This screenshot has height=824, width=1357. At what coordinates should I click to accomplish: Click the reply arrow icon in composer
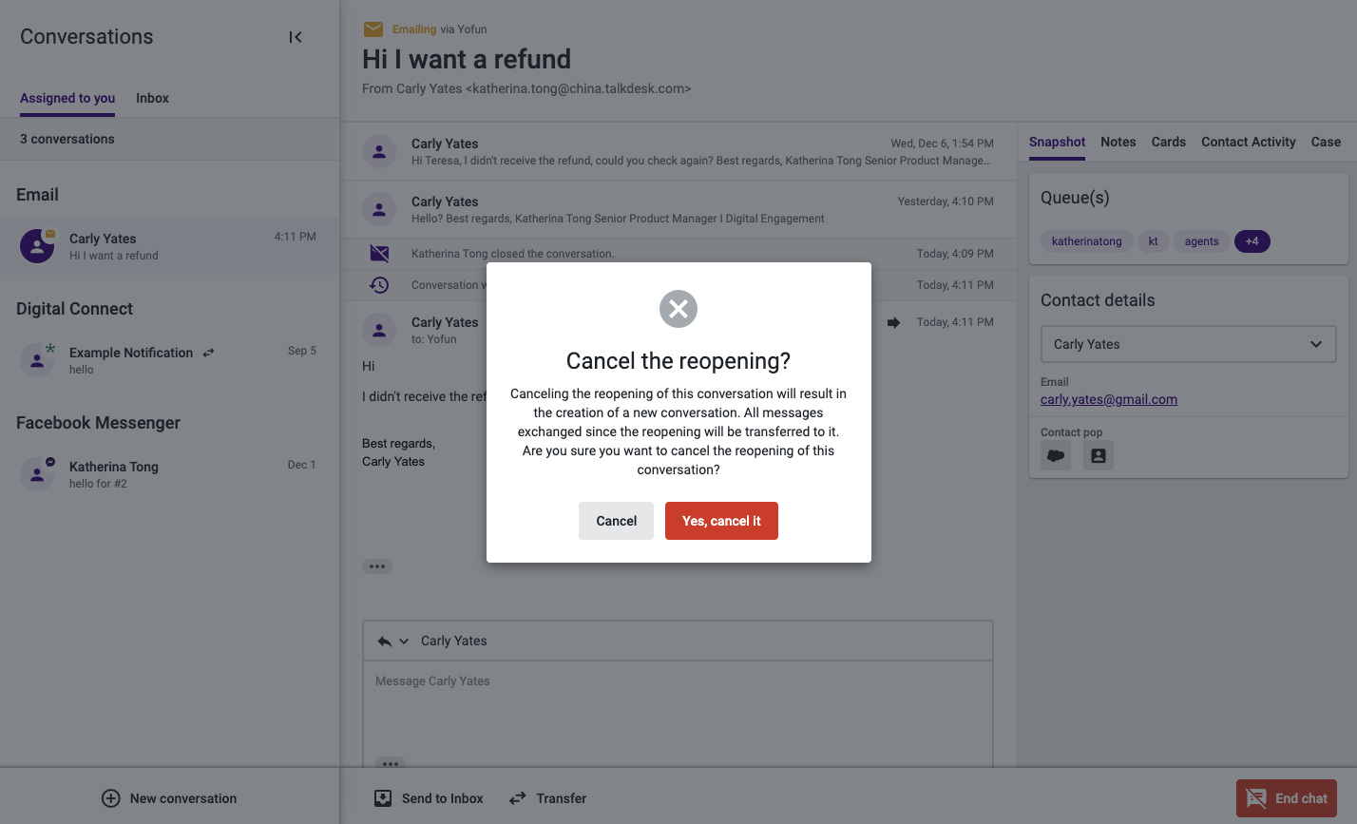point(385,642)
